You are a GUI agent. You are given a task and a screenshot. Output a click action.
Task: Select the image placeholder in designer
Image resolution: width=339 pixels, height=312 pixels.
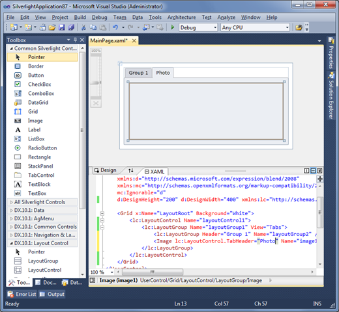[x=206, y=111]
